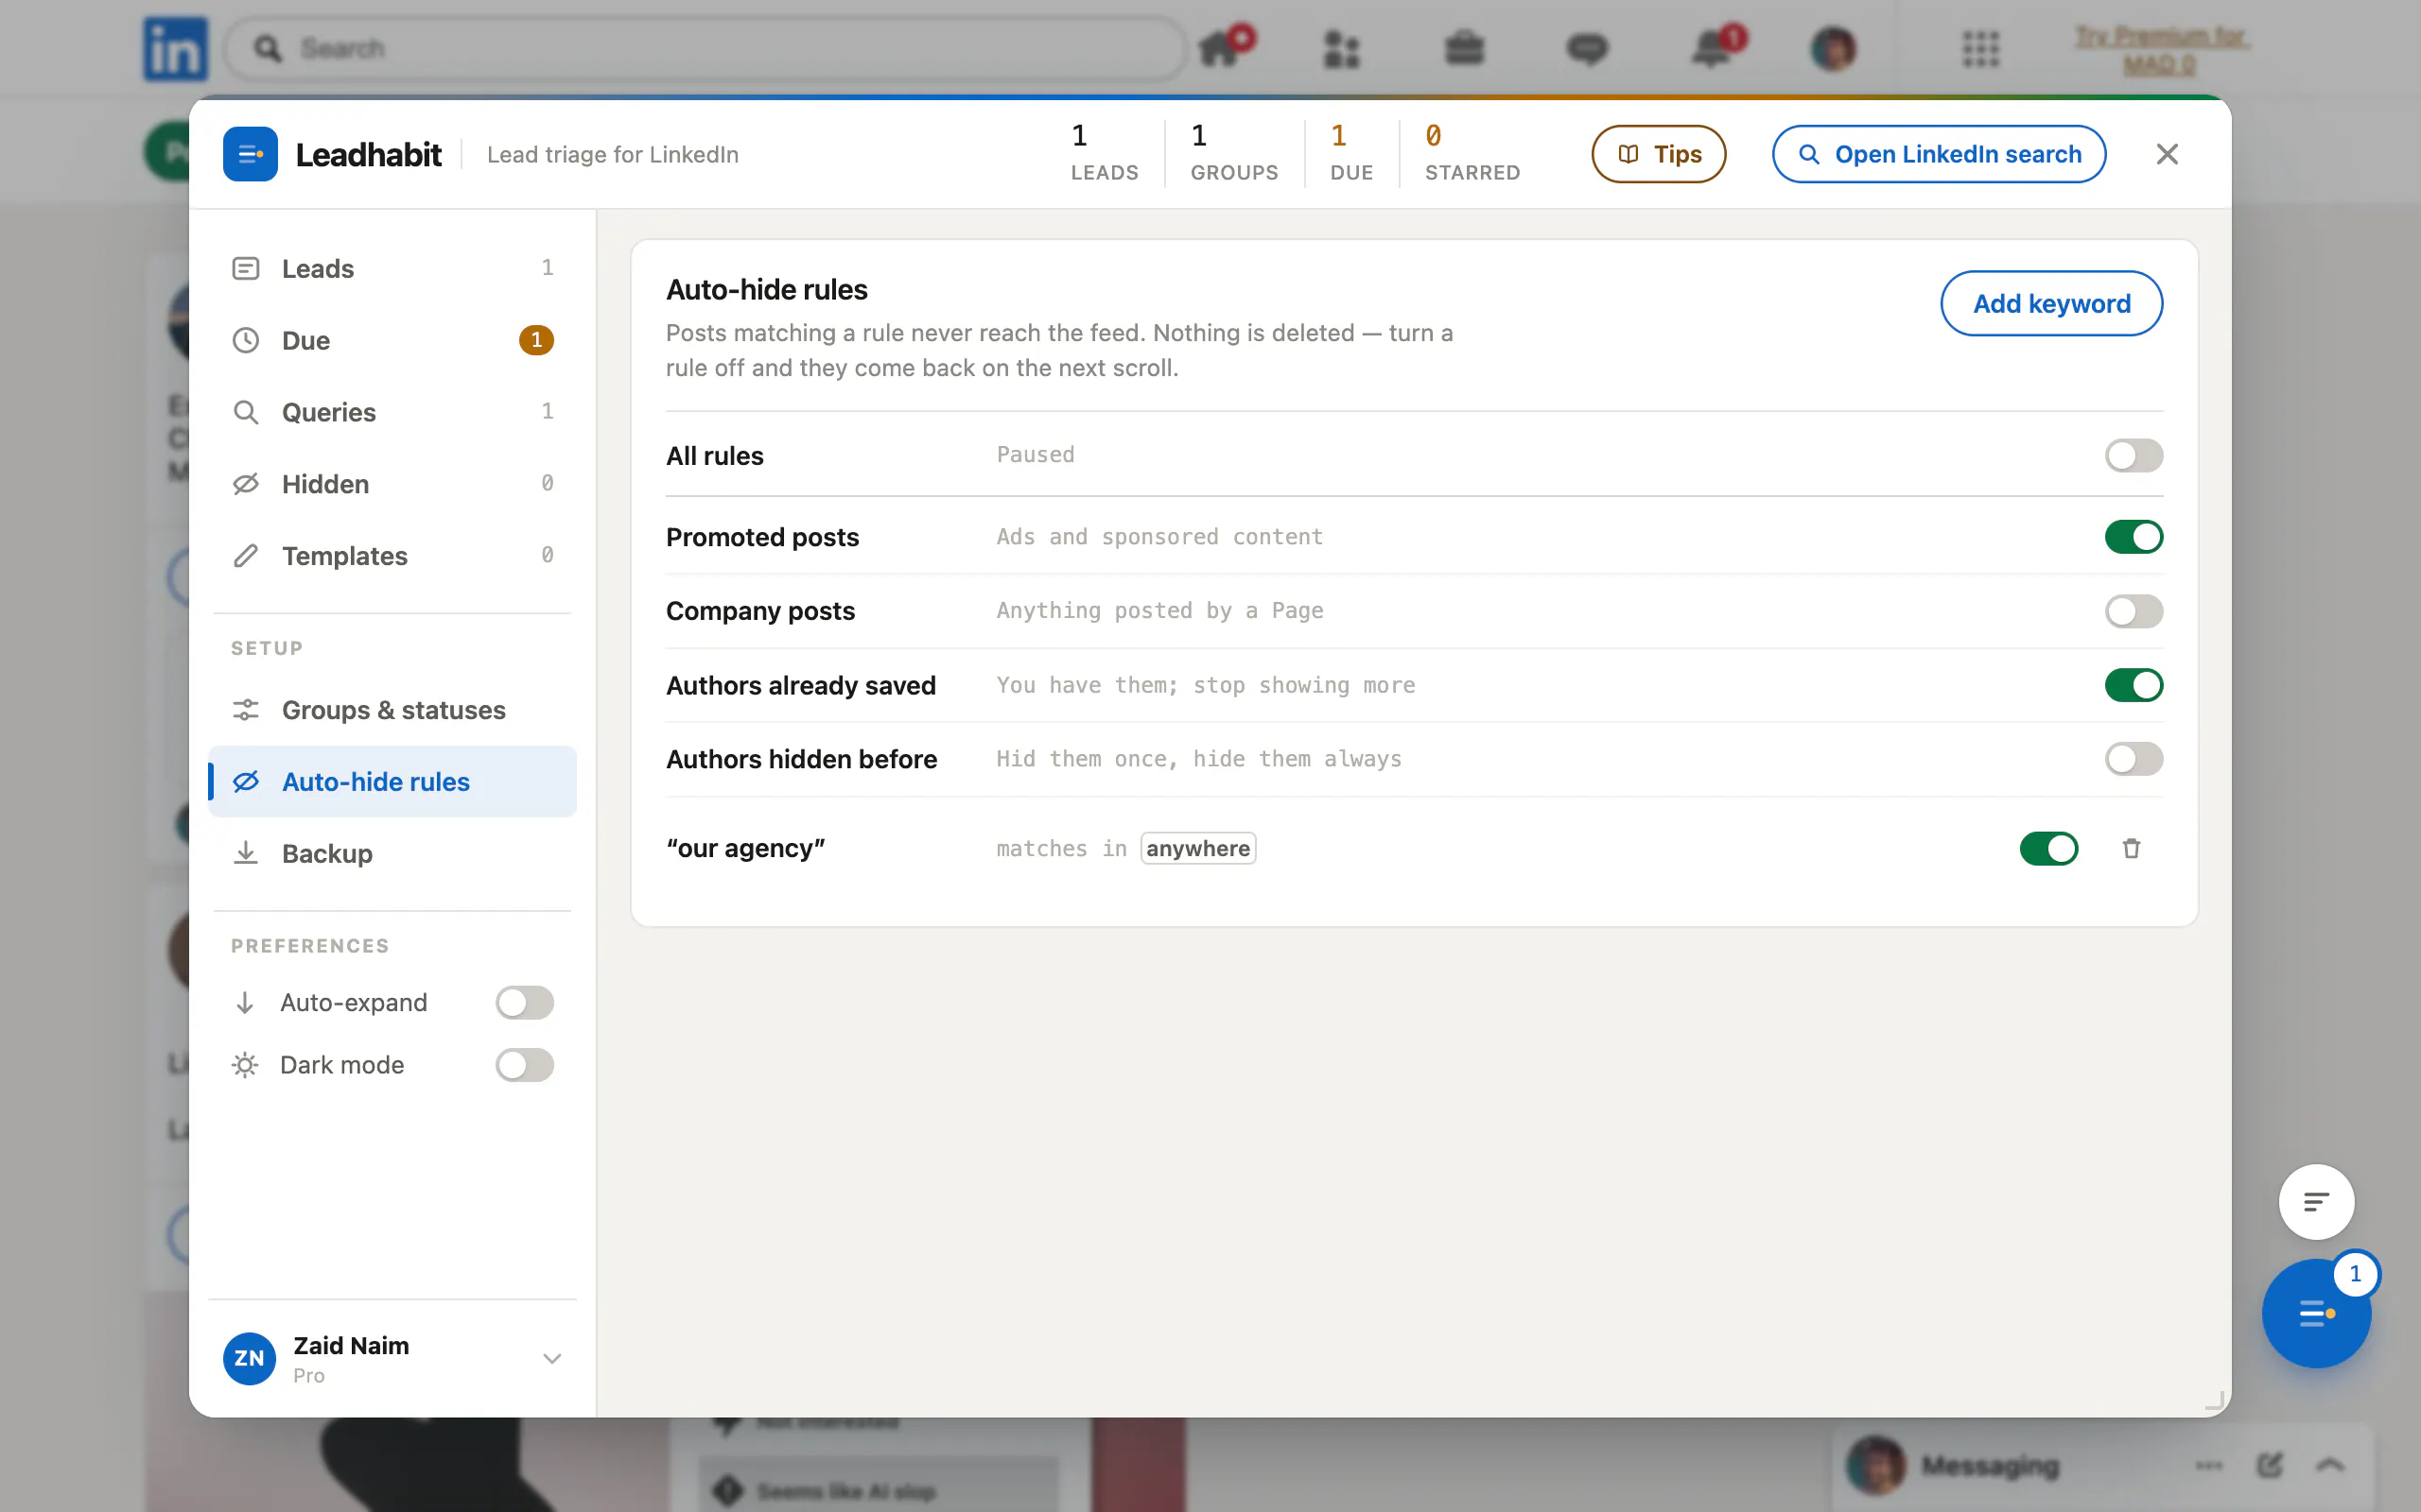
Task: Toggle Auto-expand preference
Action: [x=524, y=1002]
